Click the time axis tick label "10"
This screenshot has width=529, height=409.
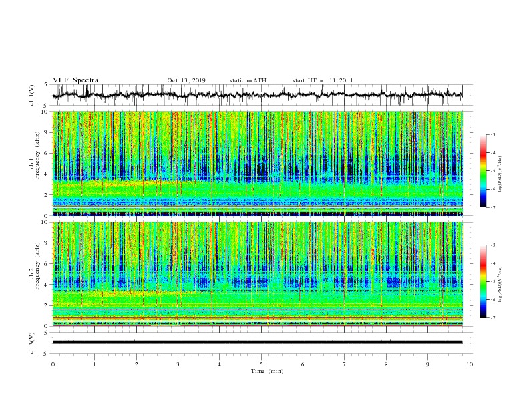[x=470, y=364]
